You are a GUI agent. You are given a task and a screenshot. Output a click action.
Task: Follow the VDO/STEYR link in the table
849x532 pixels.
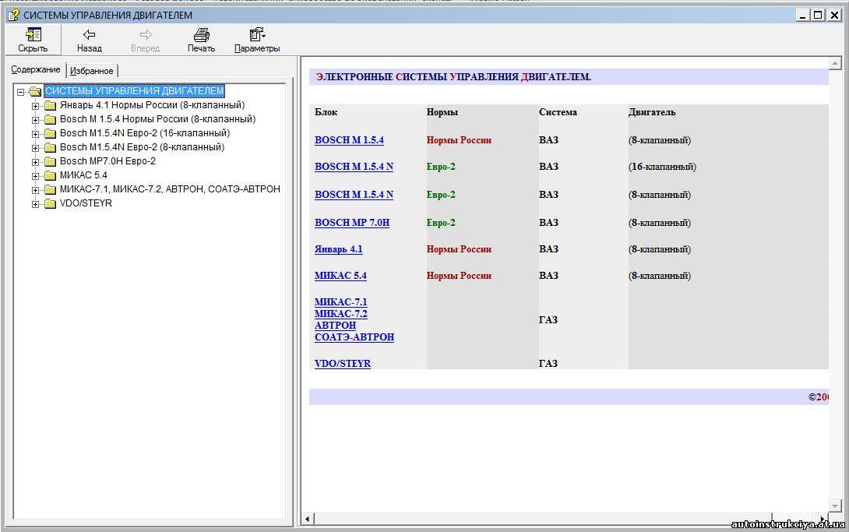(343, 364)
